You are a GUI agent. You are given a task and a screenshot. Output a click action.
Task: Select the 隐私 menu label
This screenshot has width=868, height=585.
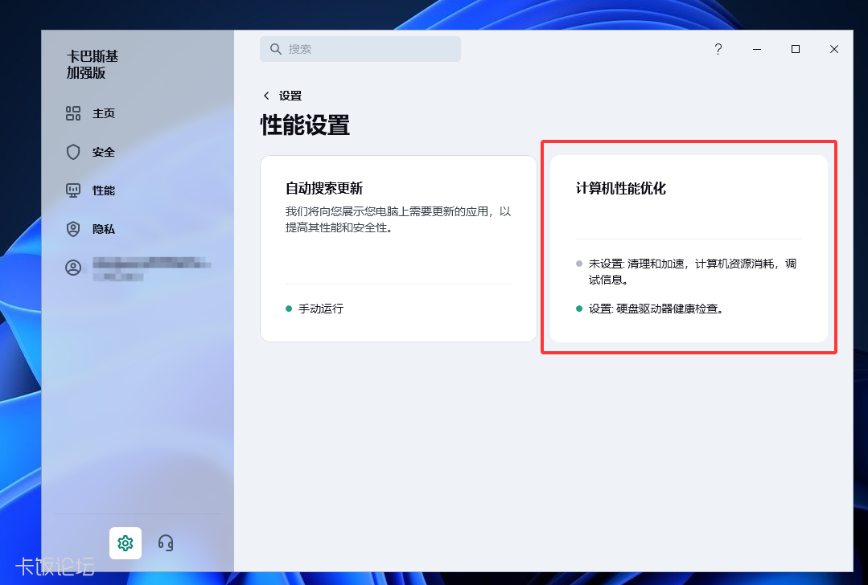coord(104,229)
